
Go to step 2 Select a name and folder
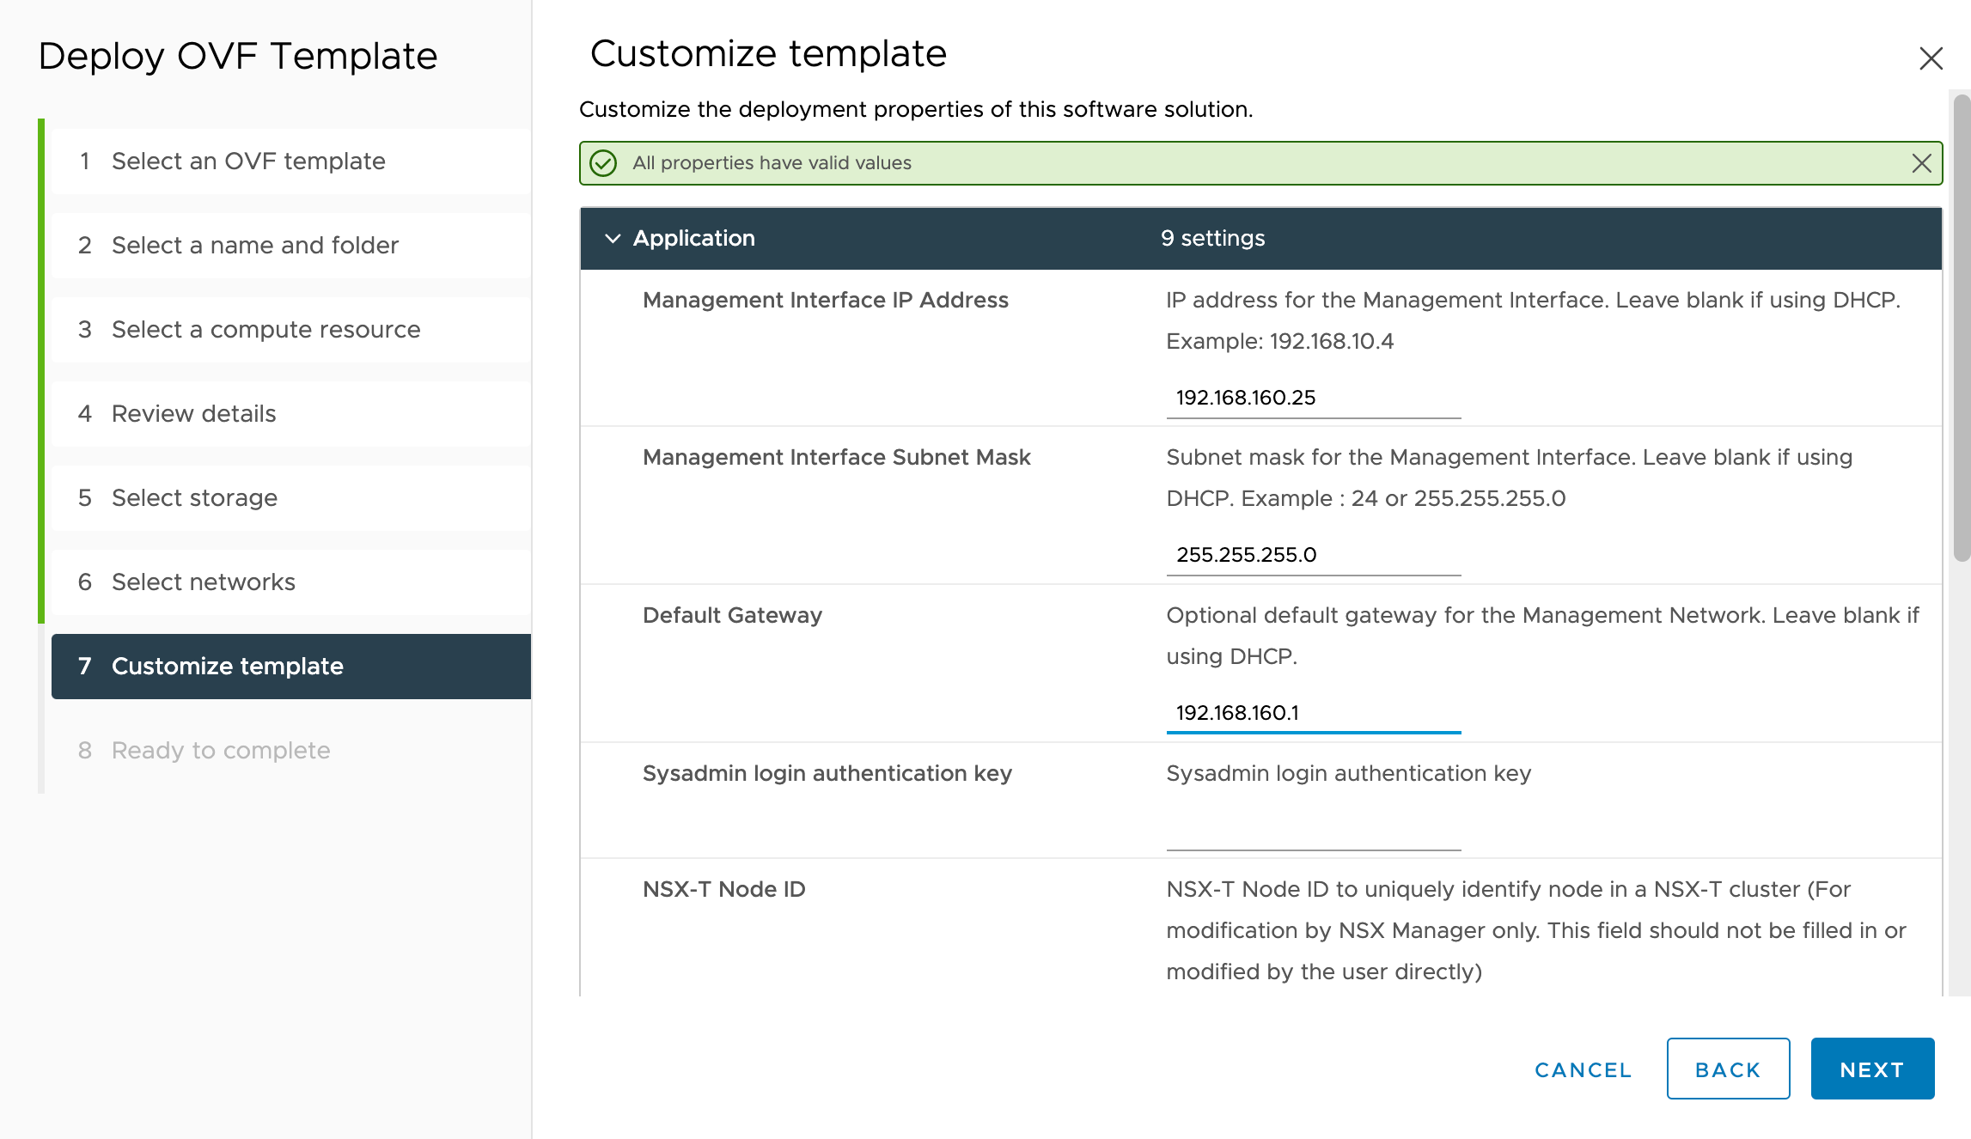pos(254,246)
